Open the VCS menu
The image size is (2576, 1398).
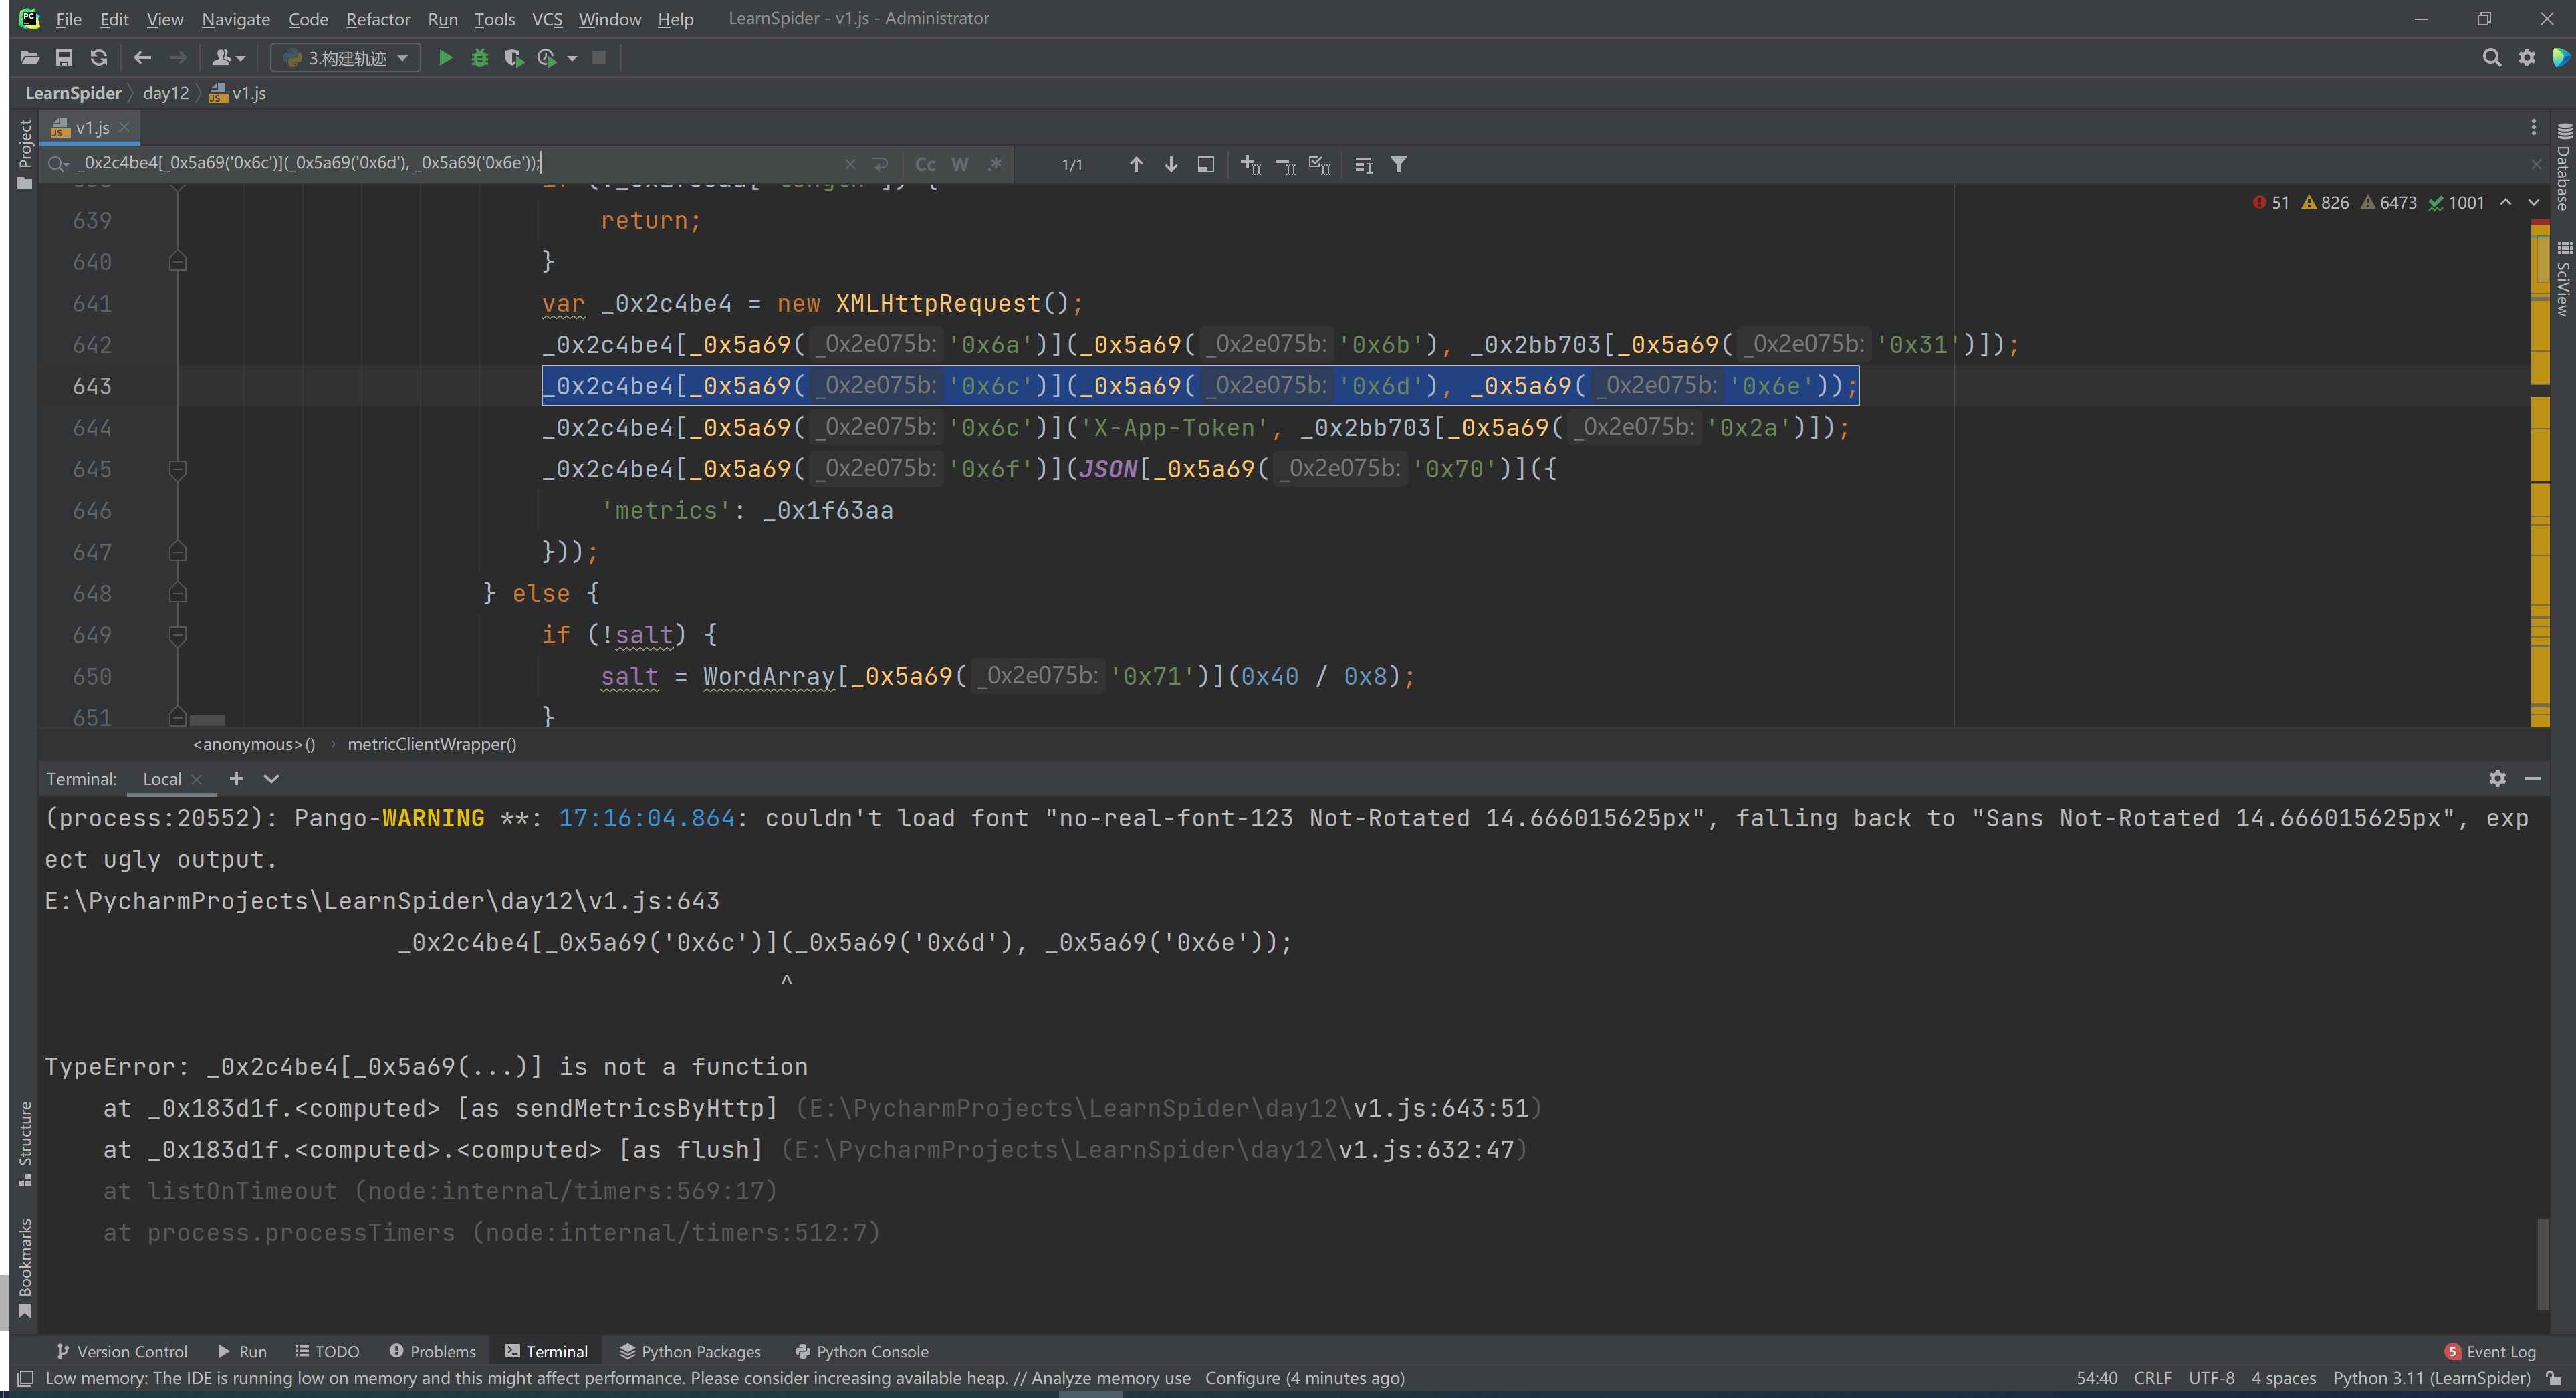pyautogui.click(x=547, y=19)
